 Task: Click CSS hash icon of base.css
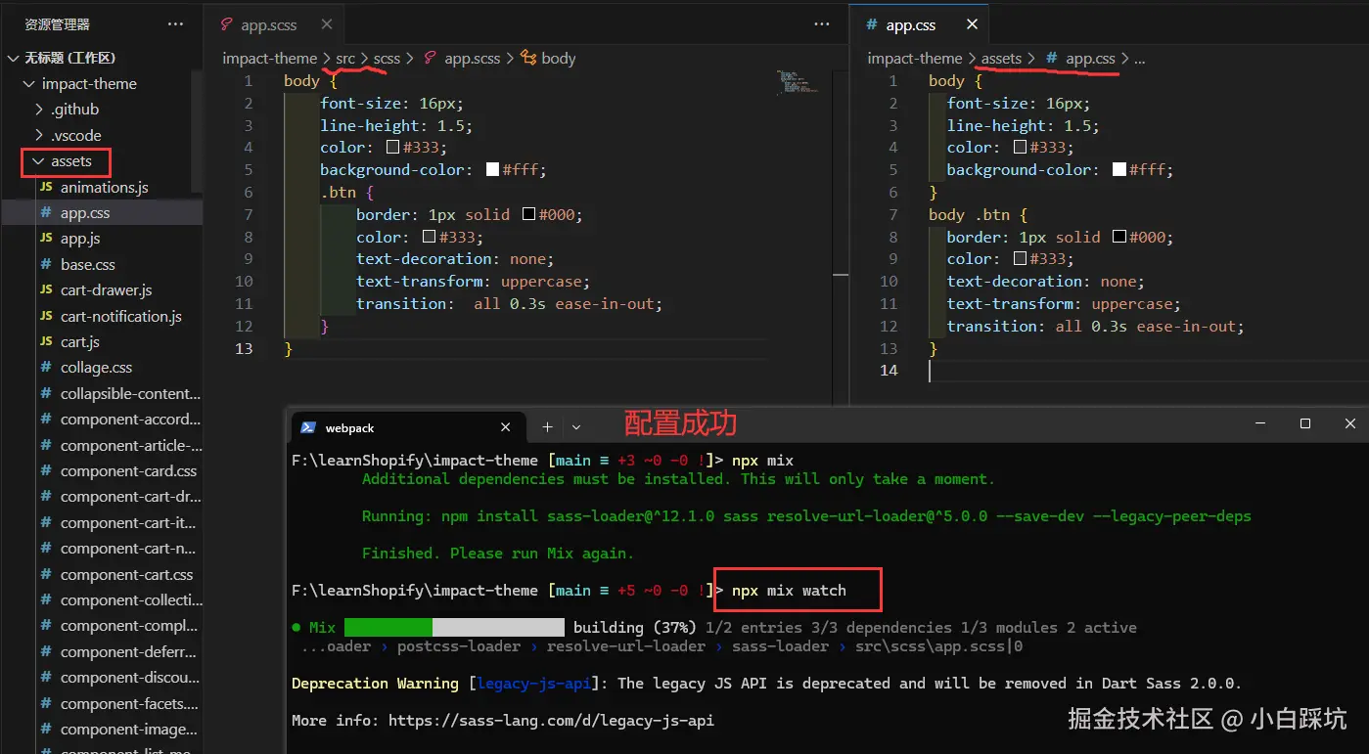(x=45, y=264)
